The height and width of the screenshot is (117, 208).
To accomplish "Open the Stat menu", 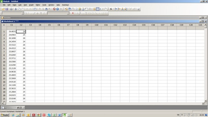I will point(25,5).
